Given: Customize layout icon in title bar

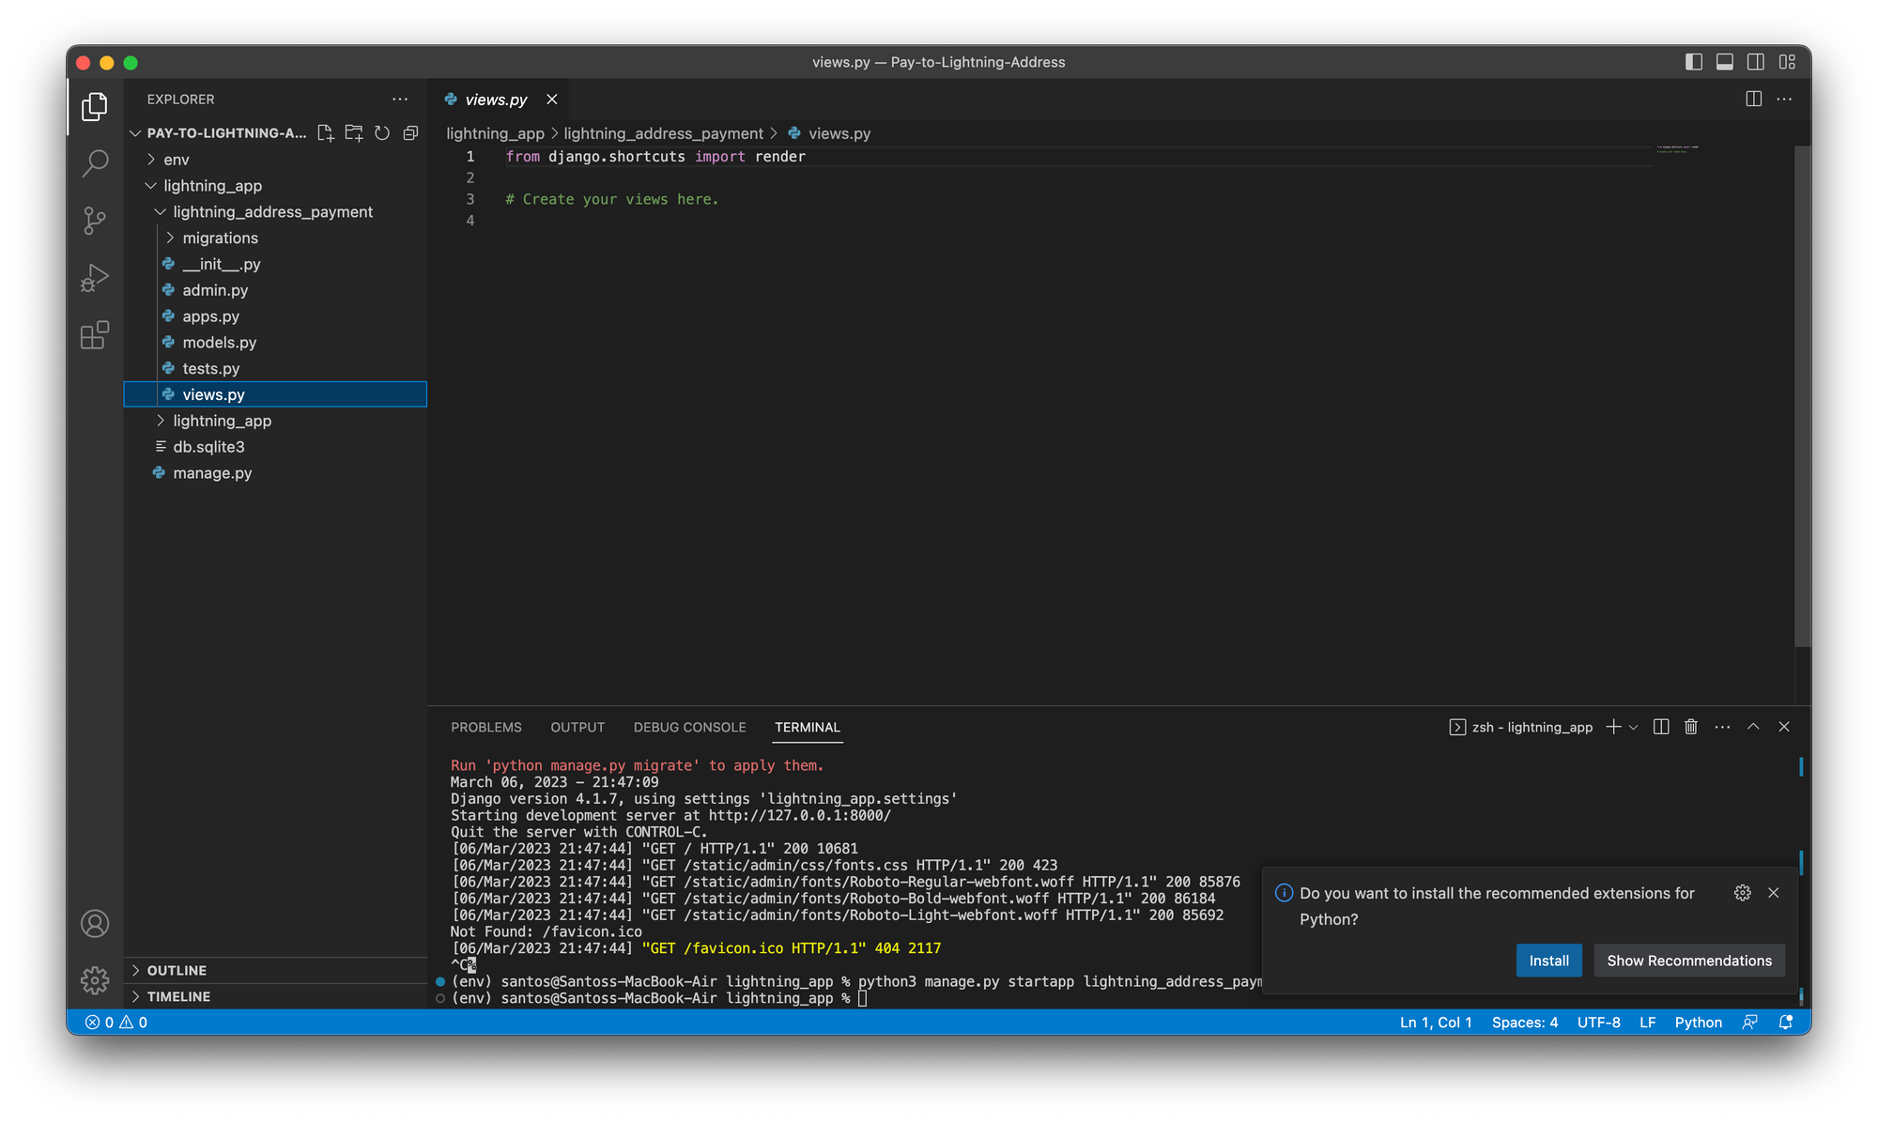Looking at the screenshot, I should tap(1787, 62).
